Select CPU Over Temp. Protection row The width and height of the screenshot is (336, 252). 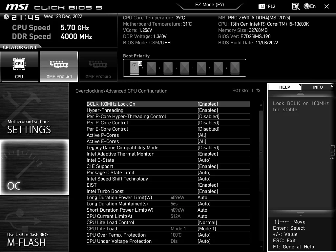(168, 235)
